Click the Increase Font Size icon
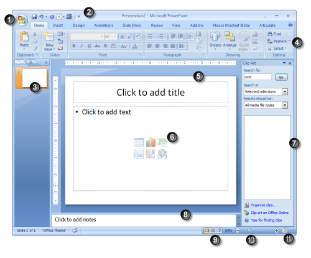311x258 pixels. click(x=122, y=37)
